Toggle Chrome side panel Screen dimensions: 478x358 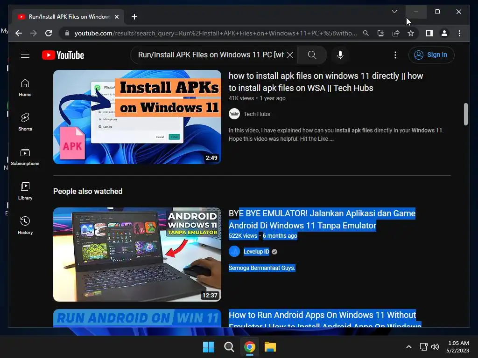(429, 33)
